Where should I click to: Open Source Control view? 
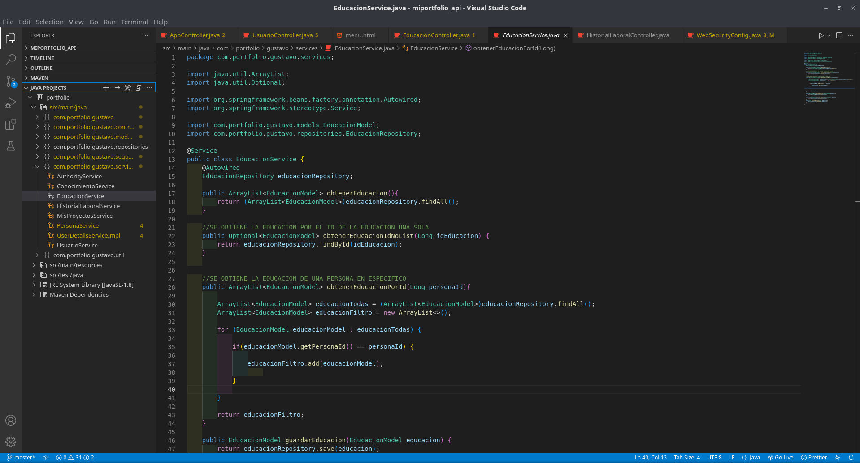[x=11, y=81]
